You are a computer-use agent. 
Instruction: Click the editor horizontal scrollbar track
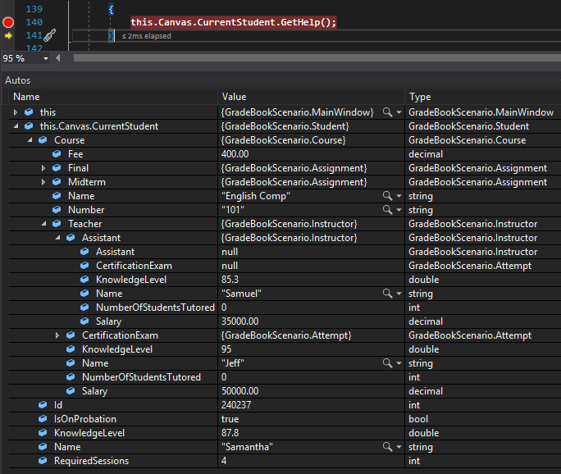coord(317,58)
